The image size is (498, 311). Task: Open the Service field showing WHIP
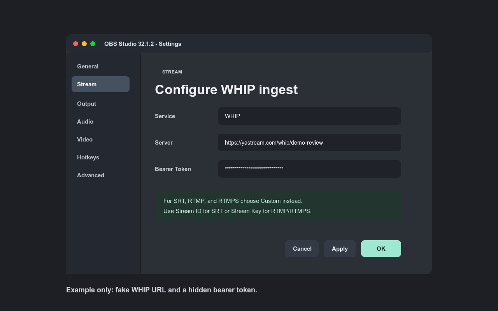pos(309,116)
